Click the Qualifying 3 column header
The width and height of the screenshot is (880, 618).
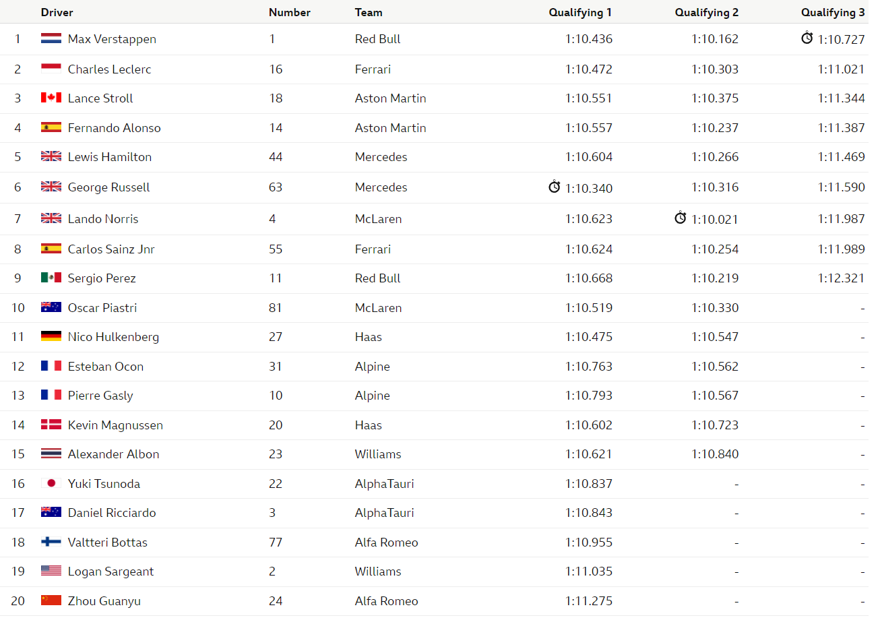coord(833,12)
